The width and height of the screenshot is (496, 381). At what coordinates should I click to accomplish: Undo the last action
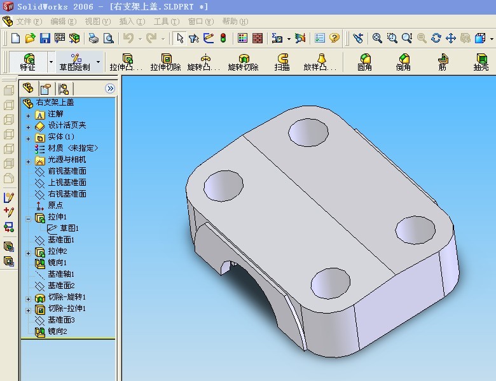coord(128,38)
